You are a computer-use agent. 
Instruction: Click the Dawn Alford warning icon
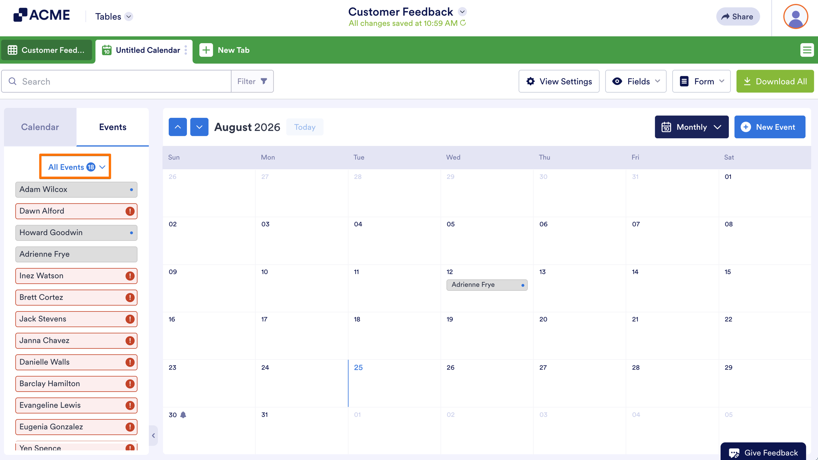click(130, 211)
